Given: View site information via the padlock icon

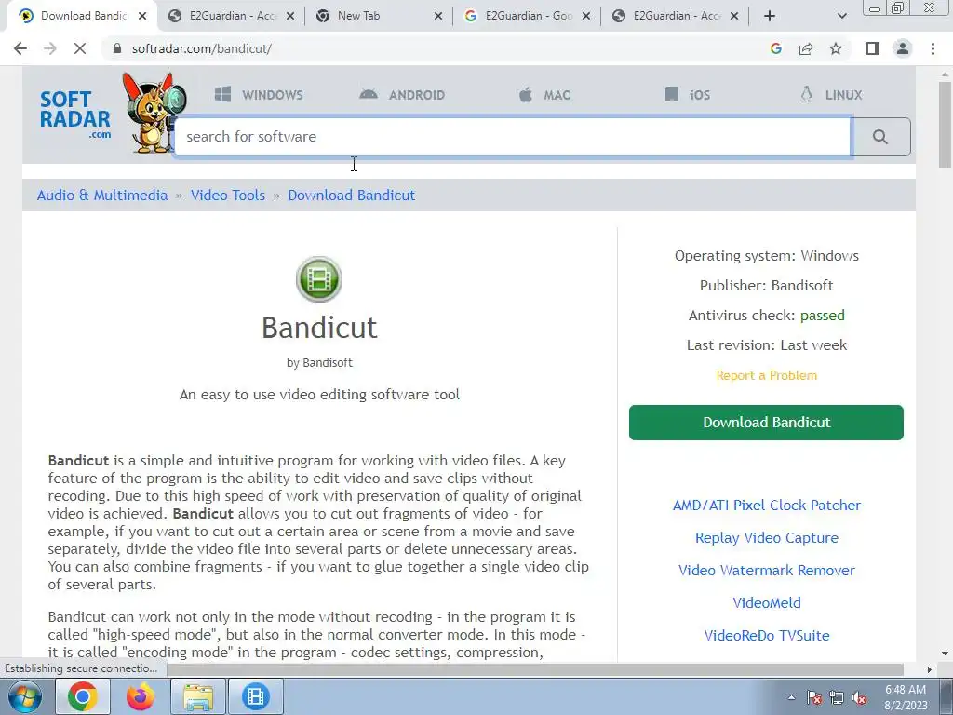Looking at the screenshot, I should pyautogui.click(x=117, y=48).
